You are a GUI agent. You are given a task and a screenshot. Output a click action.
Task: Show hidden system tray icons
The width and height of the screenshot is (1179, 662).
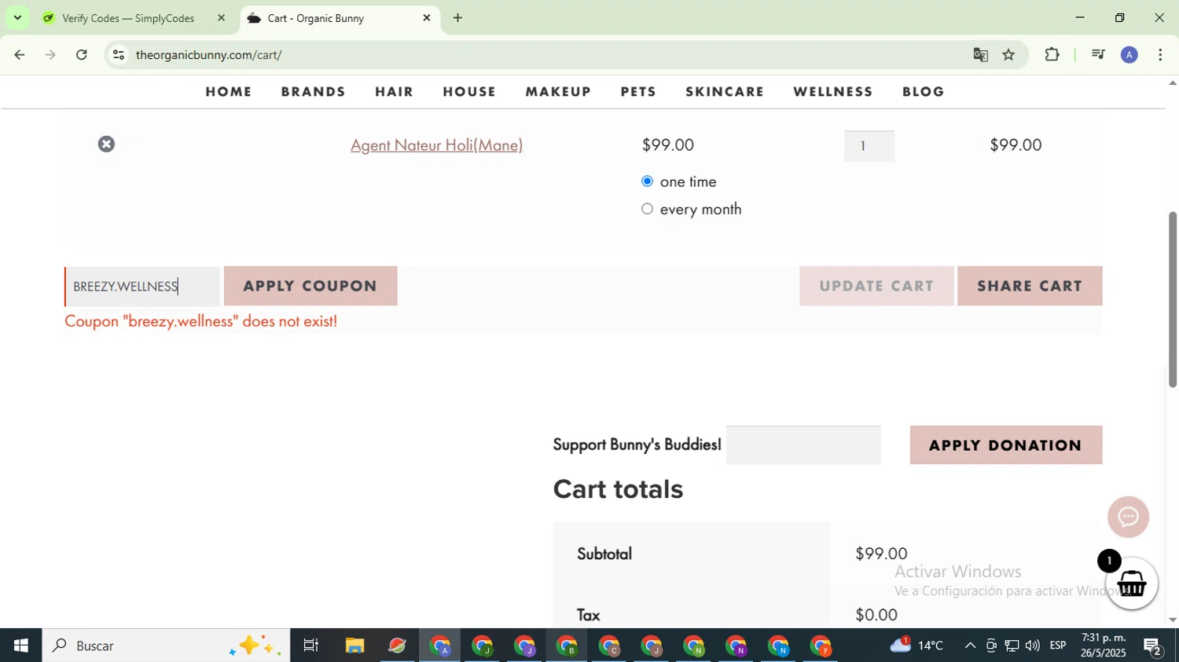click(x=970, y=646)
